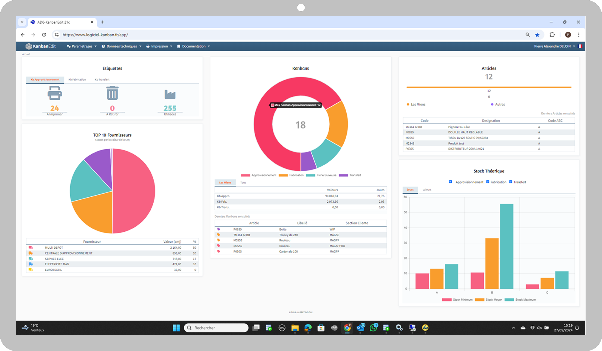This screenshot has height=351, width=602.
Task: Switch to the Kb Fabrication tab
Action: 77,80
